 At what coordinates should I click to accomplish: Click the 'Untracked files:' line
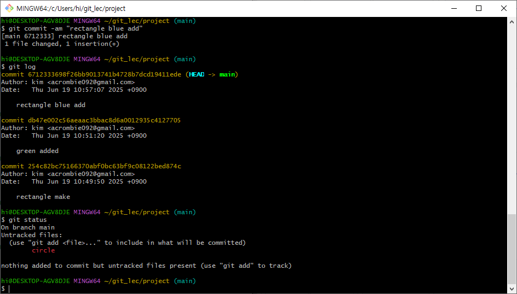32,235
